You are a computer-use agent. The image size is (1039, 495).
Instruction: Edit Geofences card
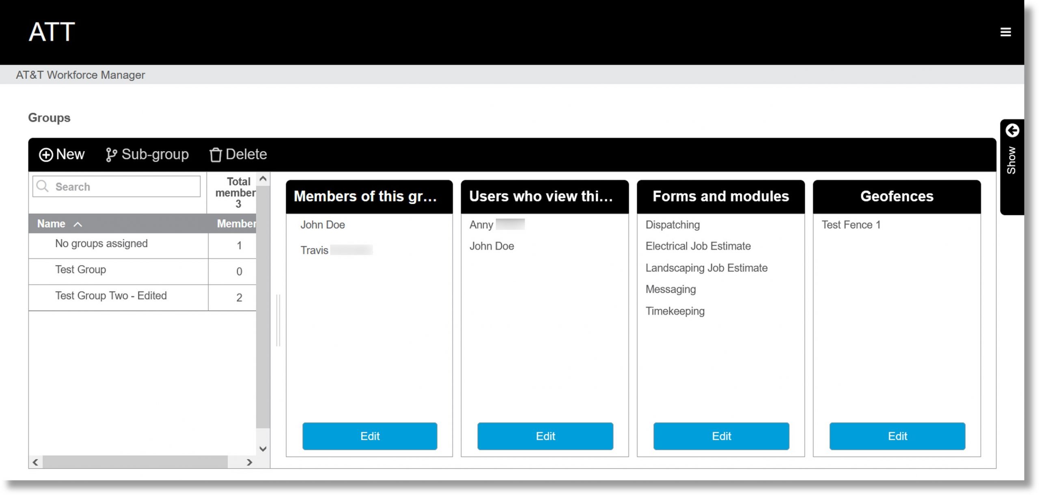coord(897,436)
